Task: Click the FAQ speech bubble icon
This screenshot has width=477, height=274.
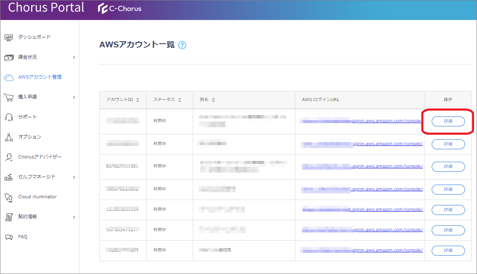Action: pos(9,237)
